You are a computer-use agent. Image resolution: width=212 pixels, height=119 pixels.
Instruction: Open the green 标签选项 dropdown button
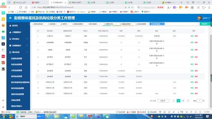205,24
